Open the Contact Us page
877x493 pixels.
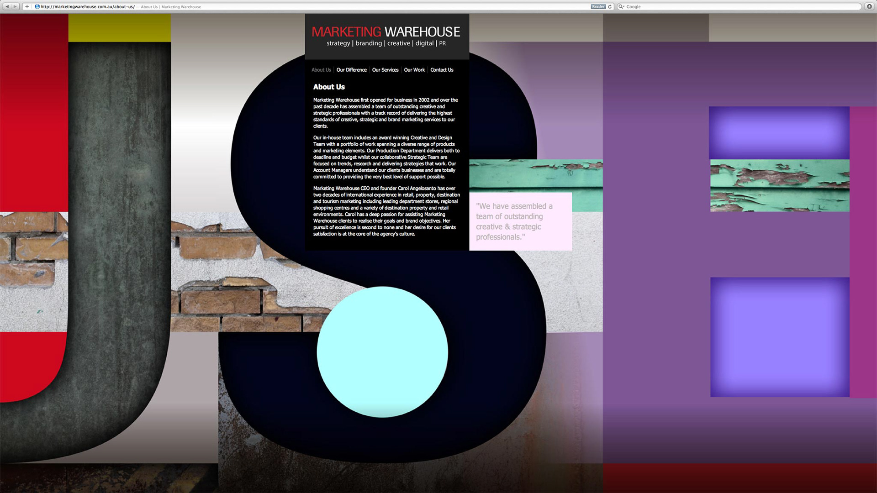[442, 70]
